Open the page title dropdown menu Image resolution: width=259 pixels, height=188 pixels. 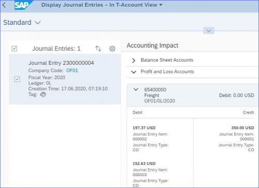coord(161,5)
